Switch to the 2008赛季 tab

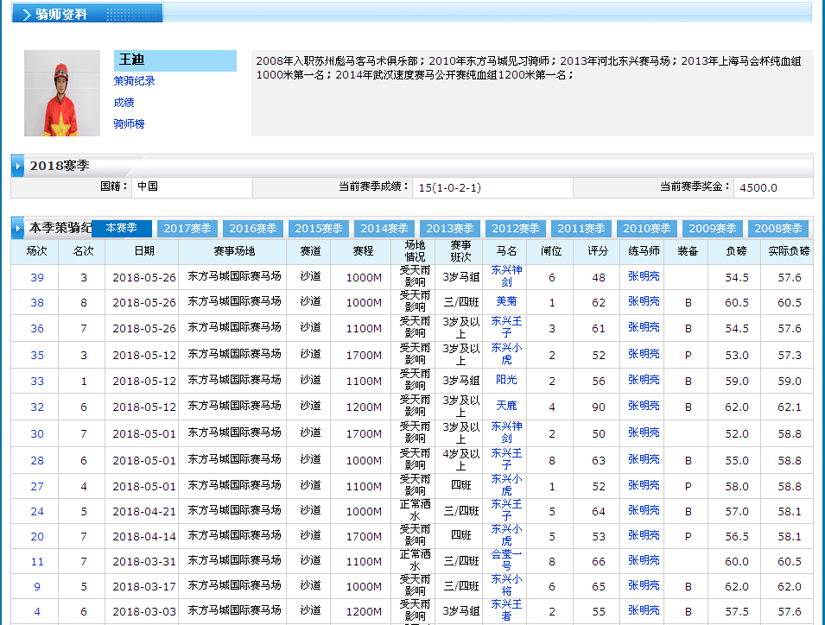pyautogui.click(x=778, y=229)
